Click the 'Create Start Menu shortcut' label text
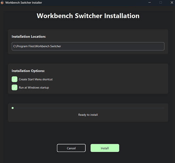Image resolution: width=175 pixels, height=163 pixels. pos(36,79)
